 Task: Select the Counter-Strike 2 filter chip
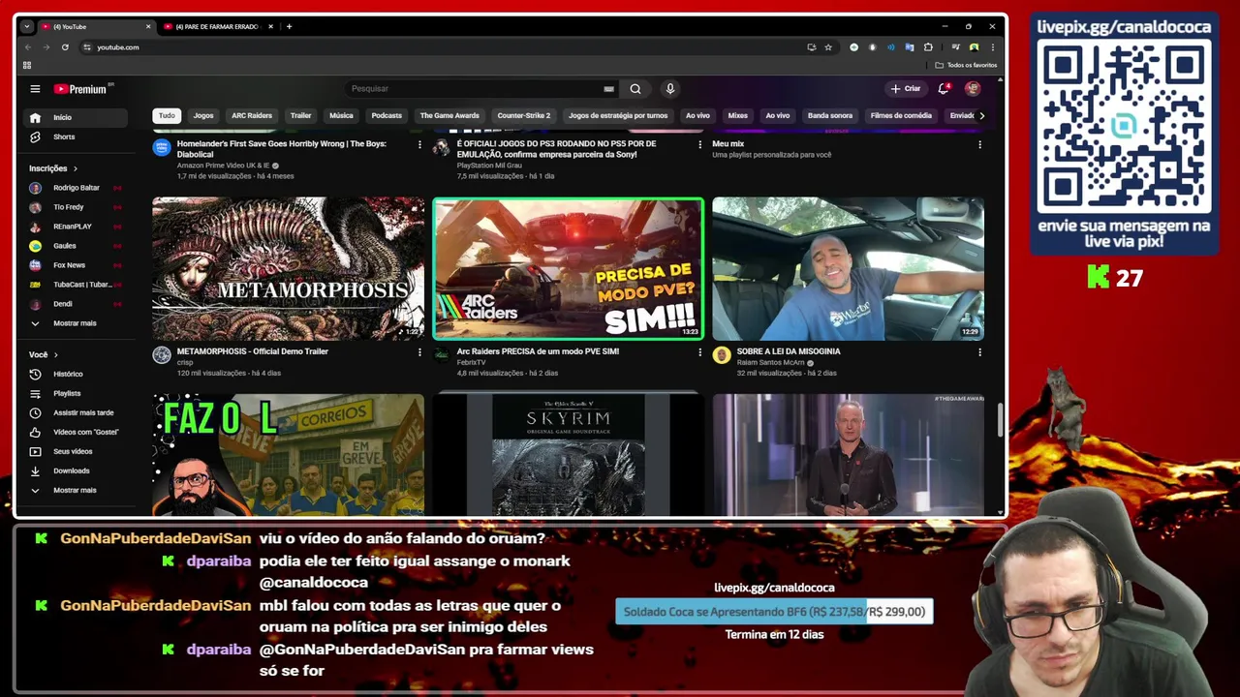(x=524, y=115)
